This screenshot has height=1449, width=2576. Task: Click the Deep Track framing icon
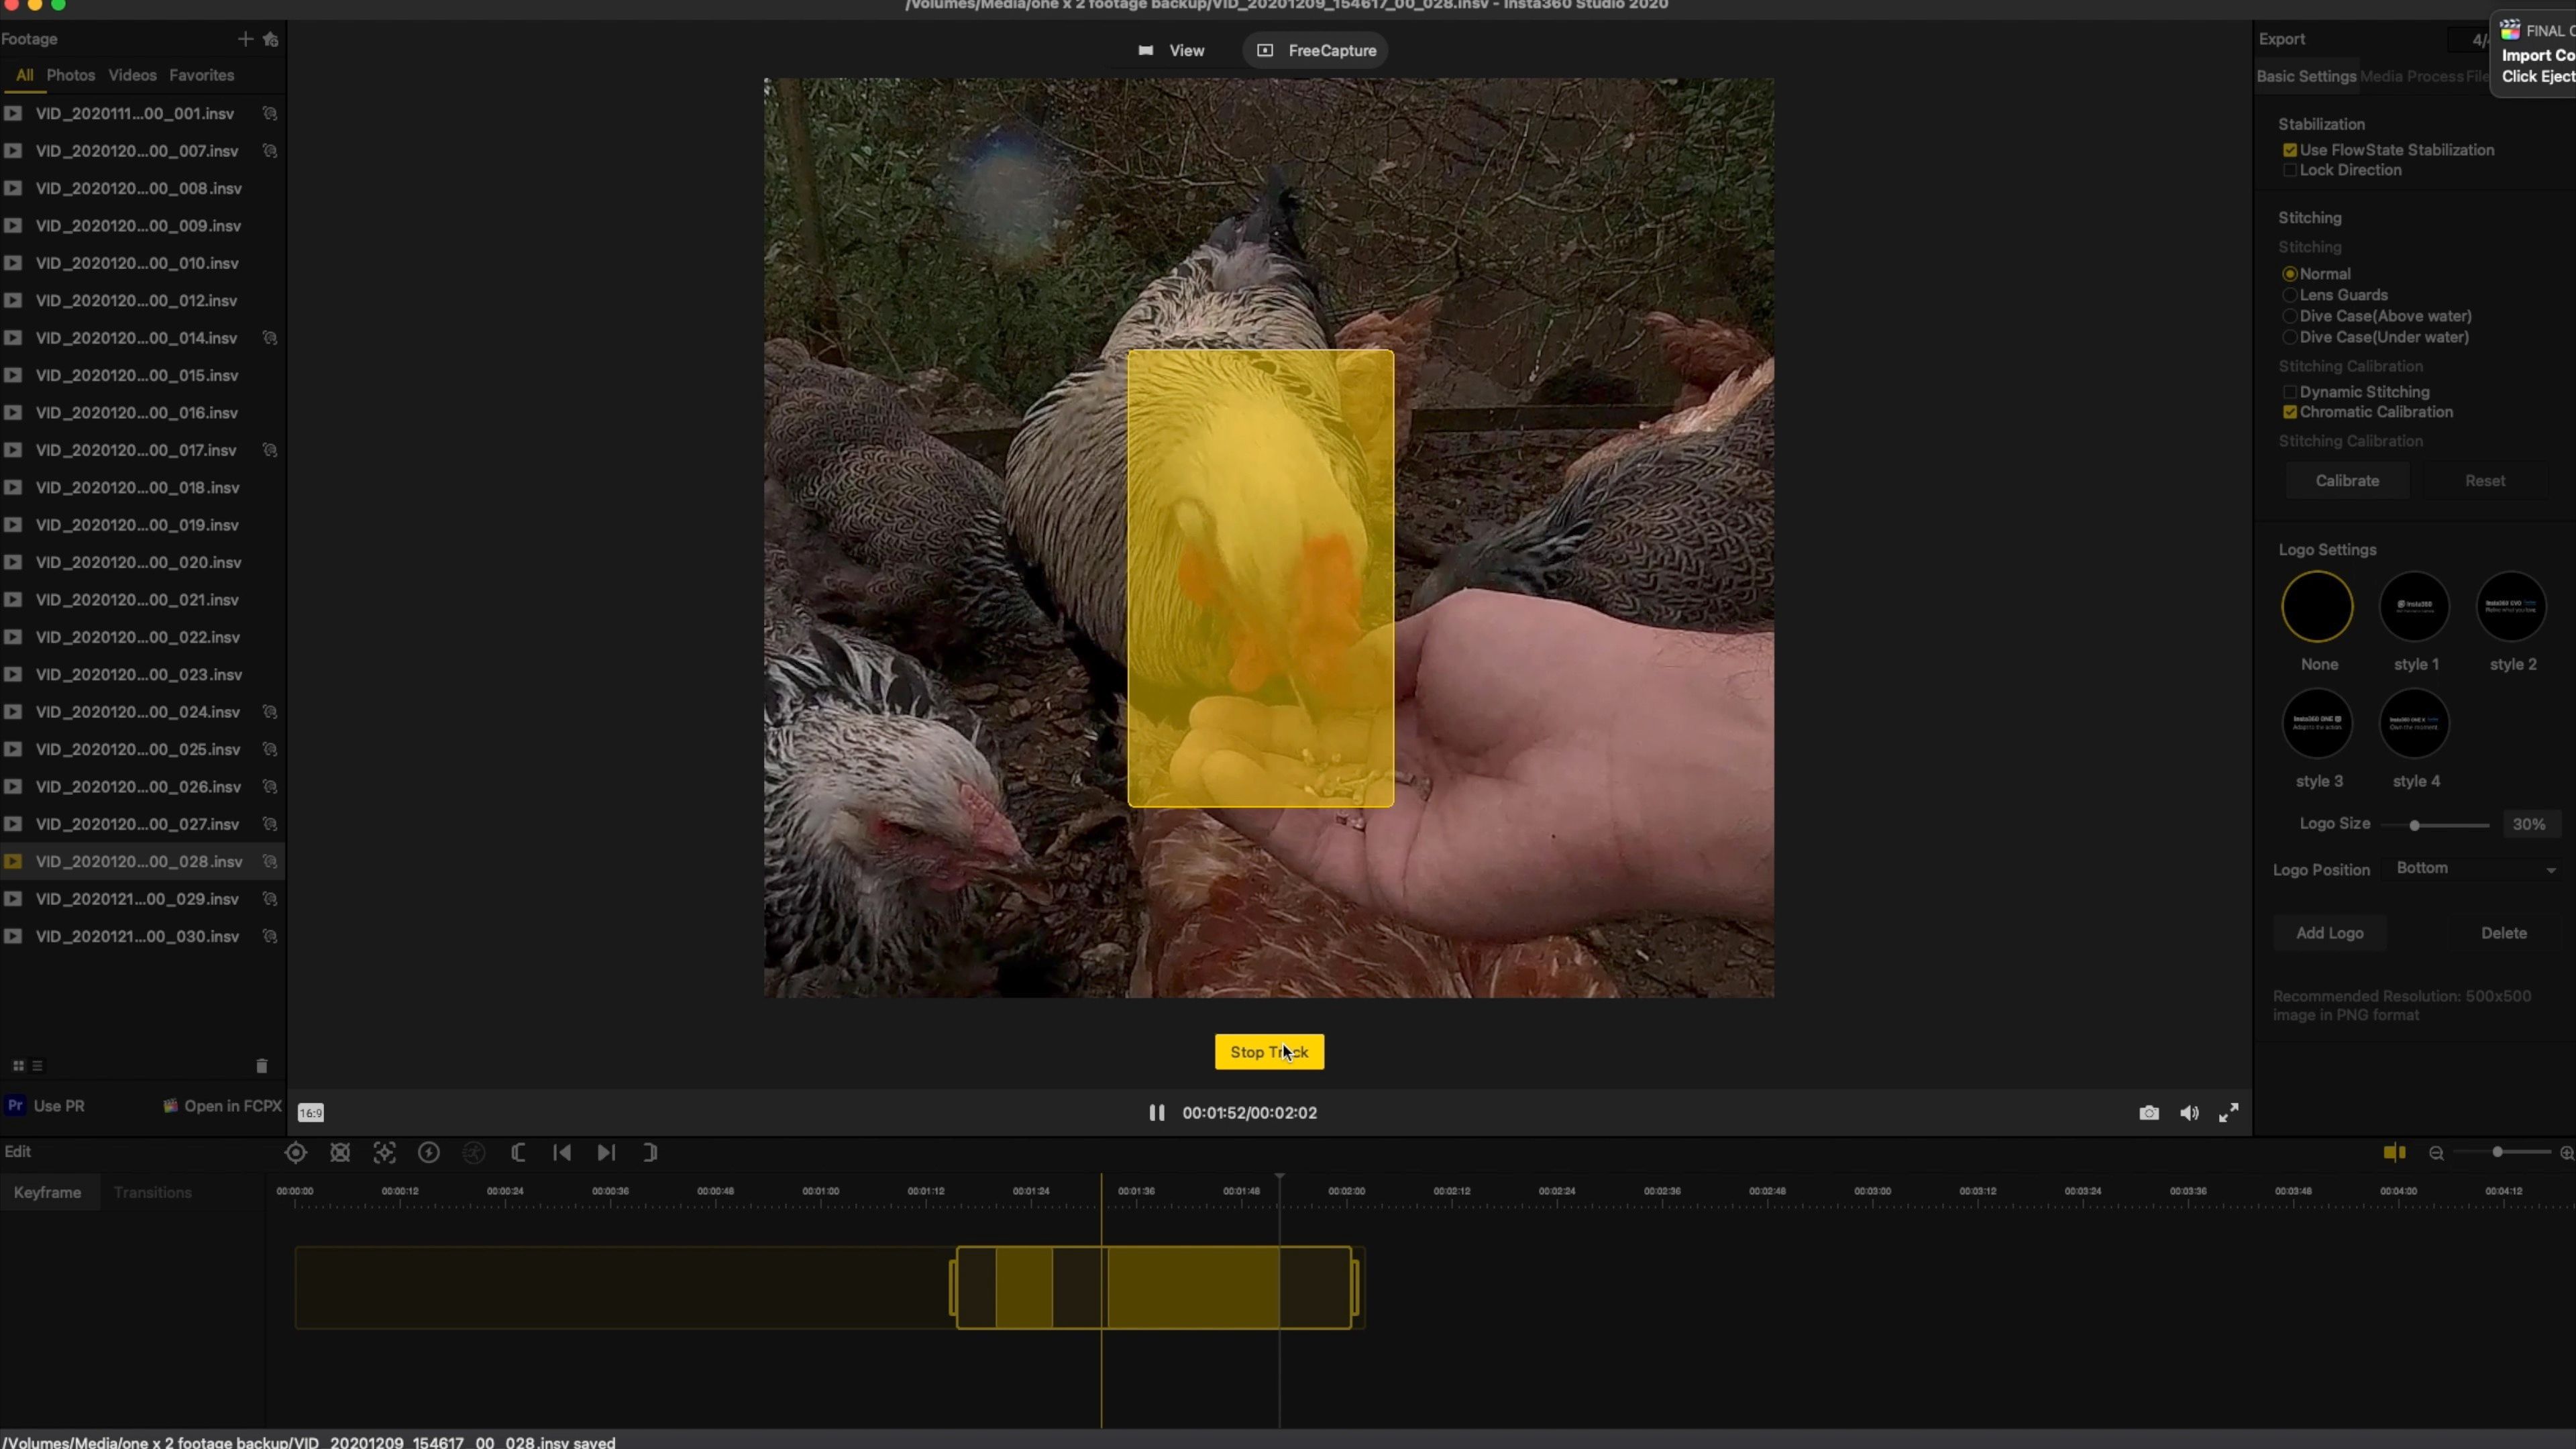pos(384,1152)
